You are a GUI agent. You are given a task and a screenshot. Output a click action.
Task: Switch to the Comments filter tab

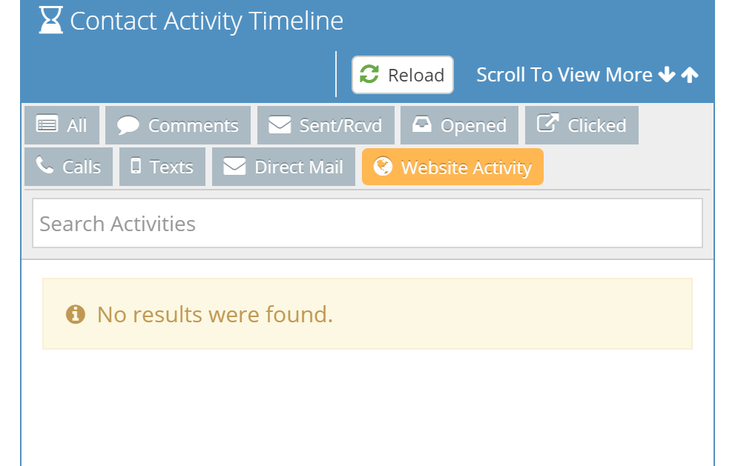(178, 125)
